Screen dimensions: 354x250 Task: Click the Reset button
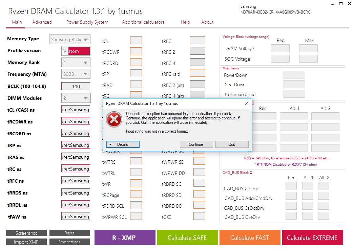[69, 233]
